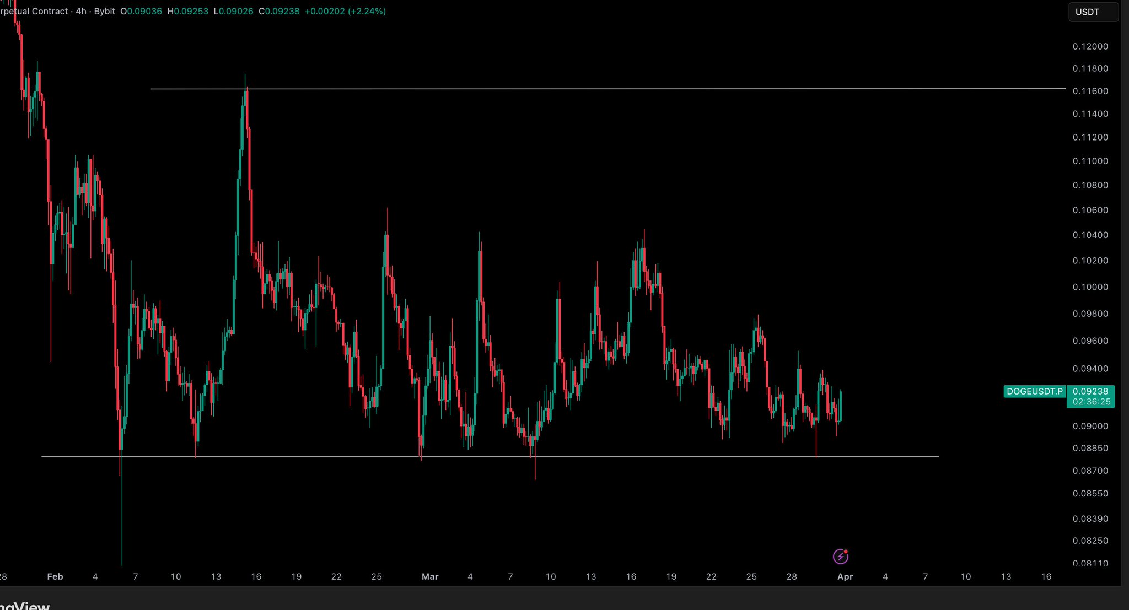Click the +2.24% change value in legend
The width and height of the screenshot is (1129, 610).
point(367,11)
